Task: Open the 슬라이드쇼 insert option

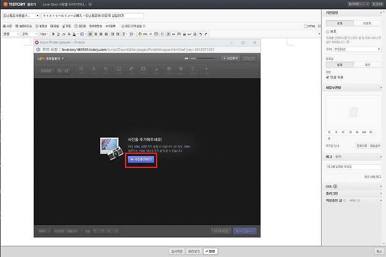Action: click(x=24, y=26)
